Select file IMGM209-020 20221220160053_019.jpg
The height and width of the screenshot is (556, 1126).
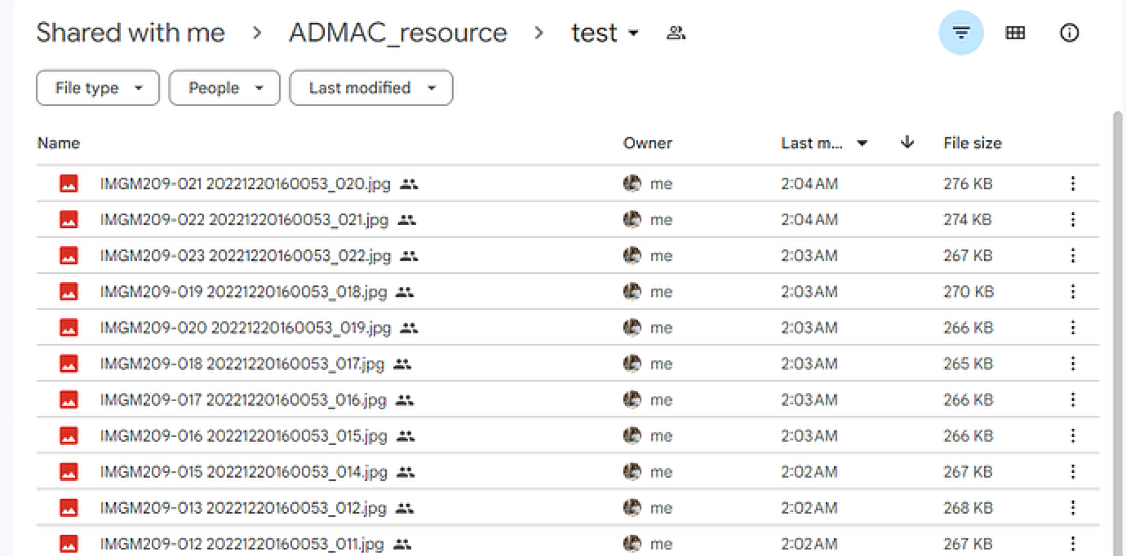(245, 328)
